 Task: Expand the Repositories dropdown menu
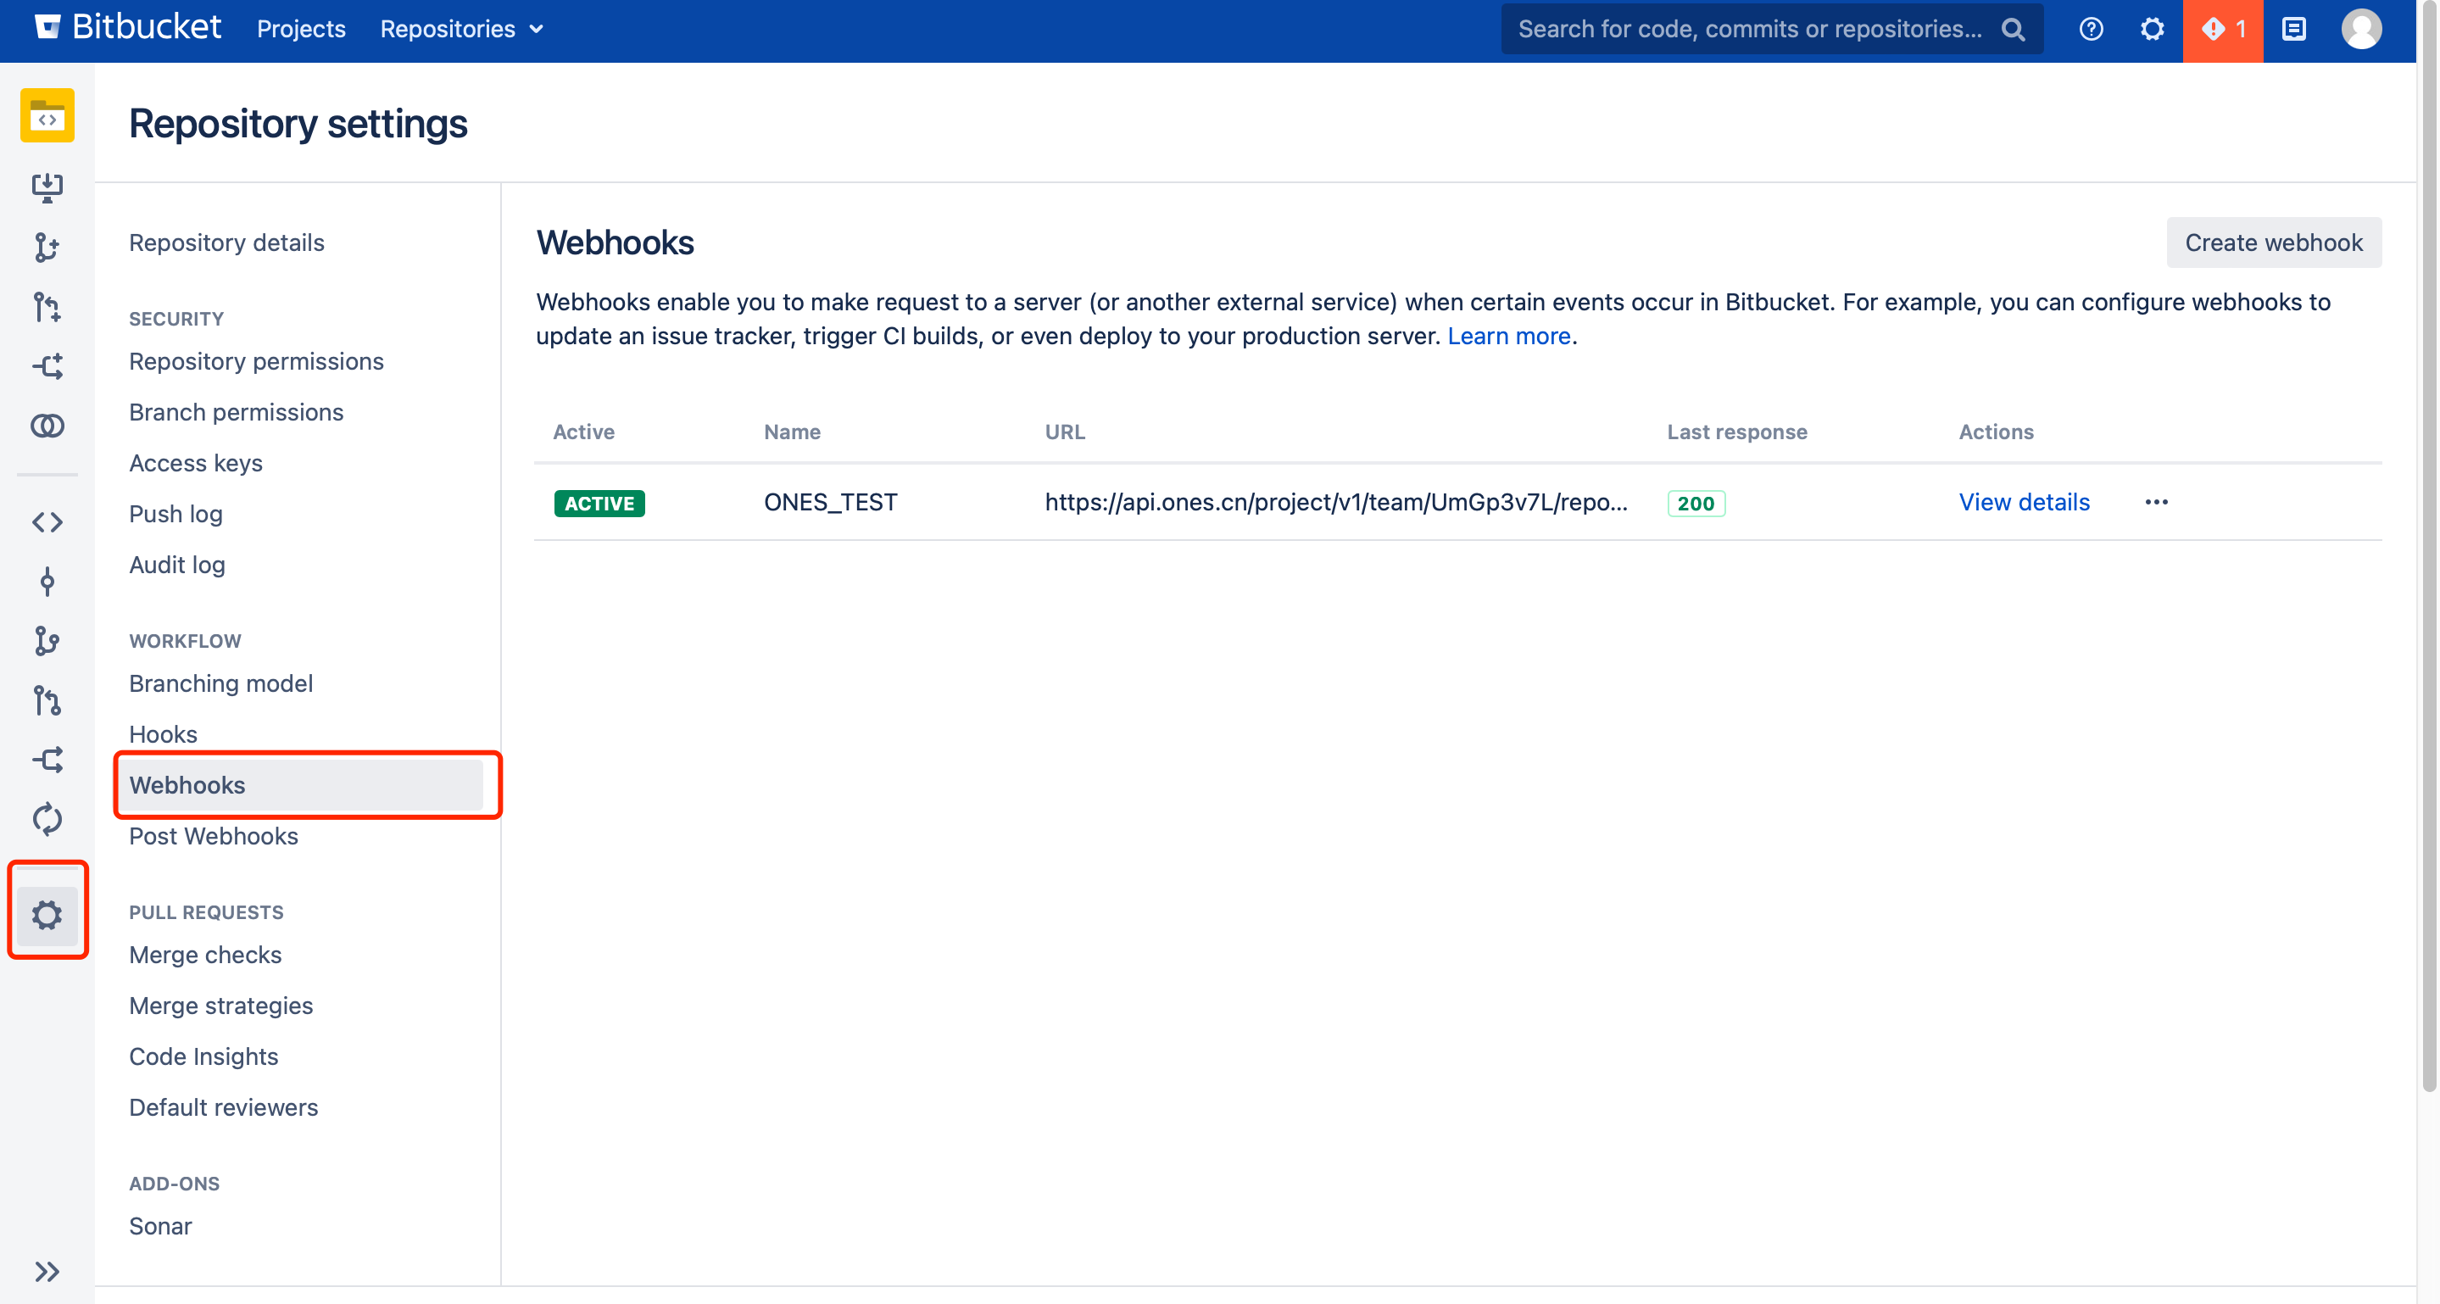coord(462,30)
